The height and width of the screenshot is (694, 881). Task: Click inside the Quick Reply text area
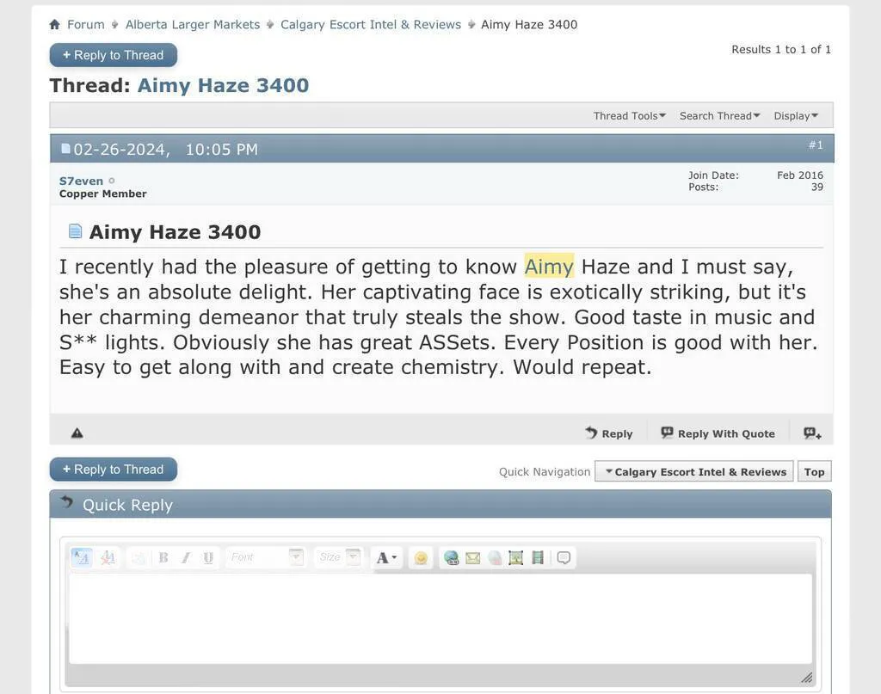pyautogui.click(x=440, y=618)
